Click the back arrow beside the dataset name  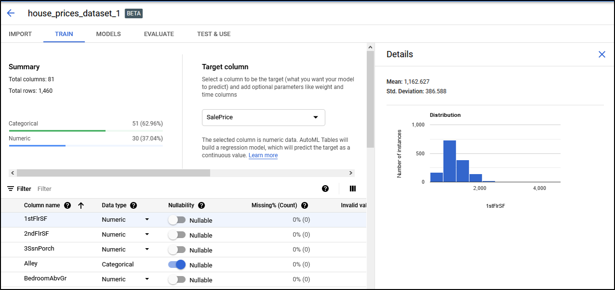(11, 13)
